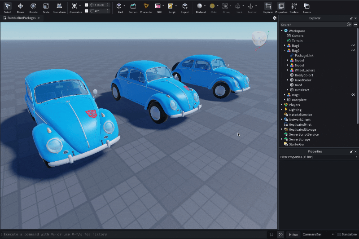Increase the studs snap stepper

(x=107, y=4)
